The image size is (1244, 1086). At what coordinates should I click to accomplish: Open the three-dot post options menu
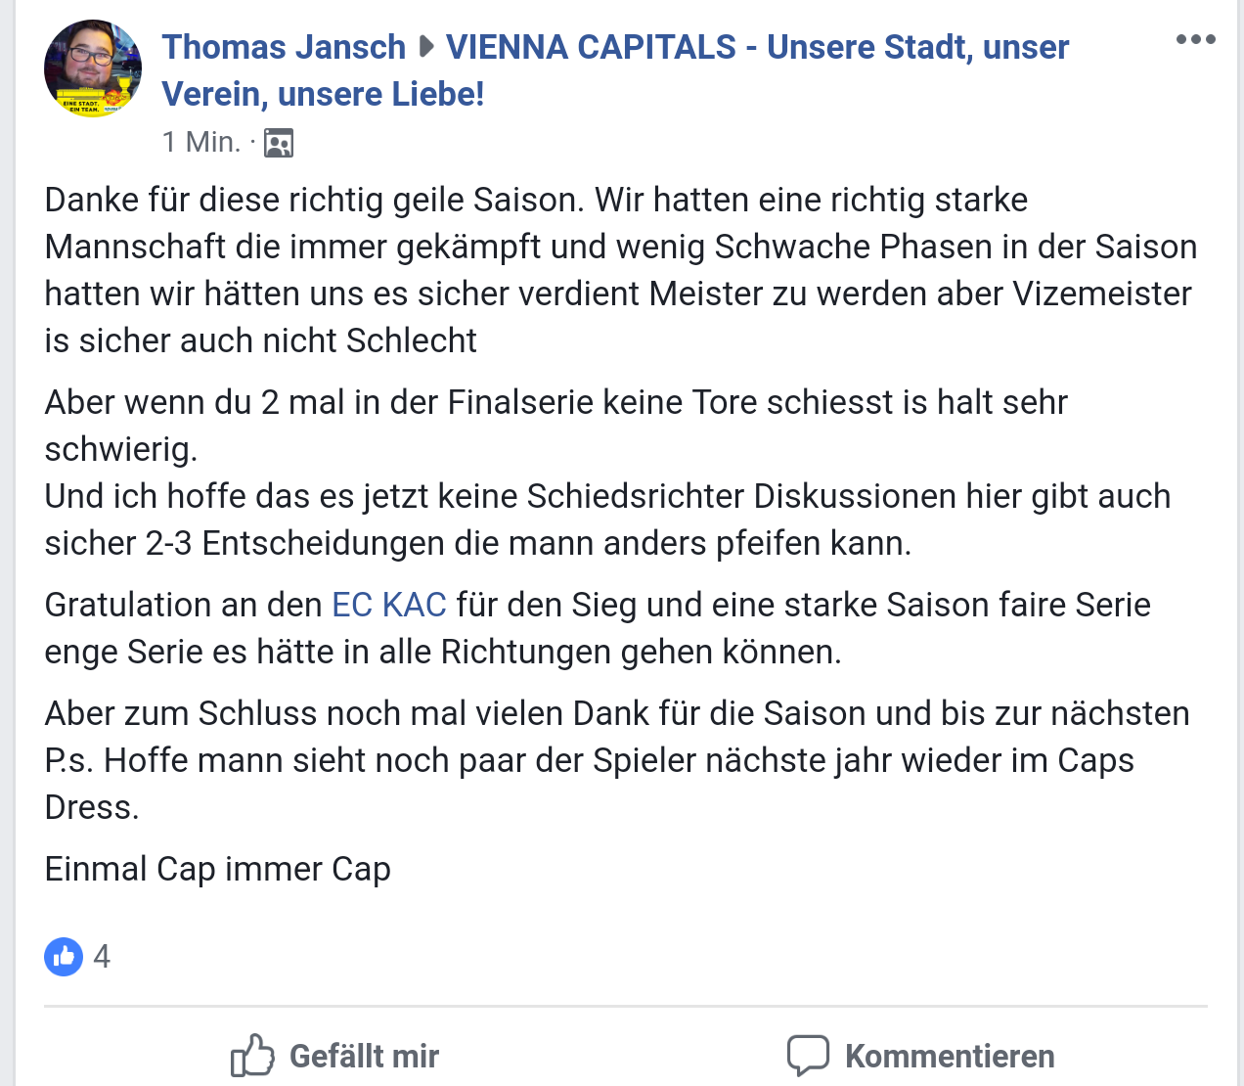pos(1195,40)
